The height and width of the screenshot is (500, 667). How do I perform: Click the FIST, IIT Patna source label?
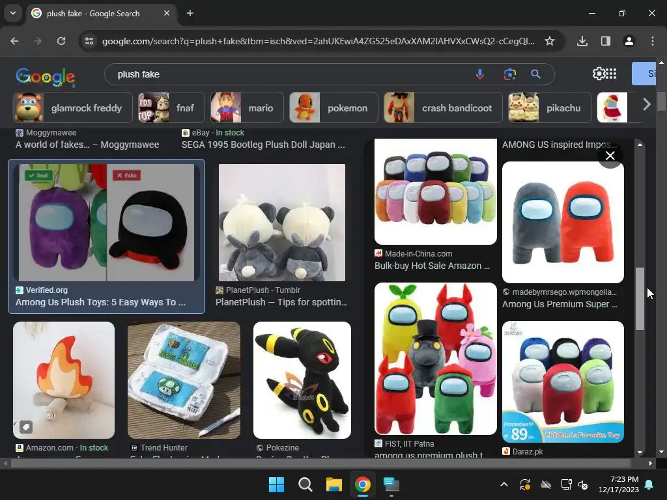click(404, 443)
